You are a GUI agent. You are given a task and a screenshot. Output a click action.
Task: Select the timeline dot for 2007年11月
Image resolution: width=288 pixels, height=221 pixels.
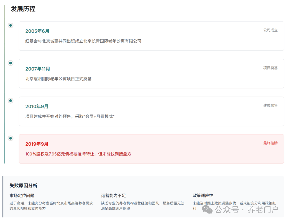click(10, 63)
